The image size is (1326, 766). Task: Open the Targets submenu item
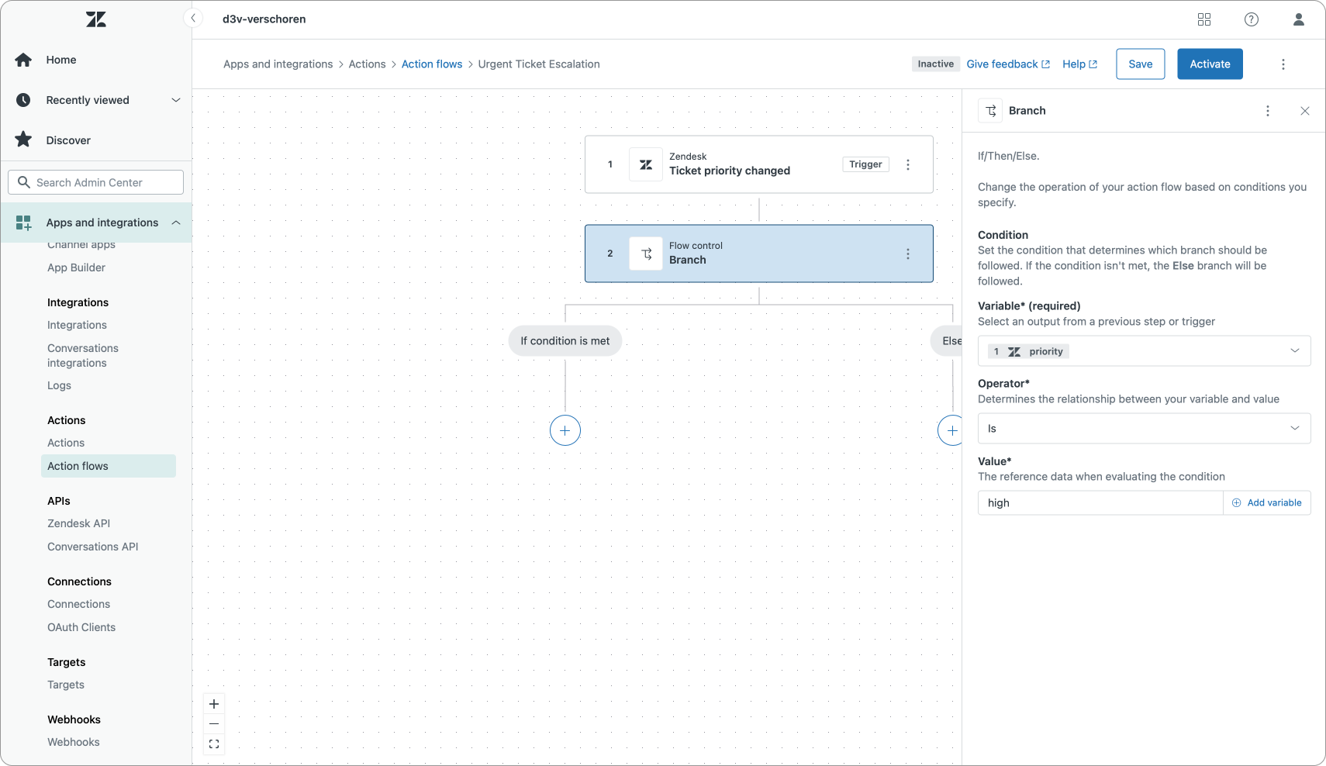pyautogui.click(x=66, y=685)
